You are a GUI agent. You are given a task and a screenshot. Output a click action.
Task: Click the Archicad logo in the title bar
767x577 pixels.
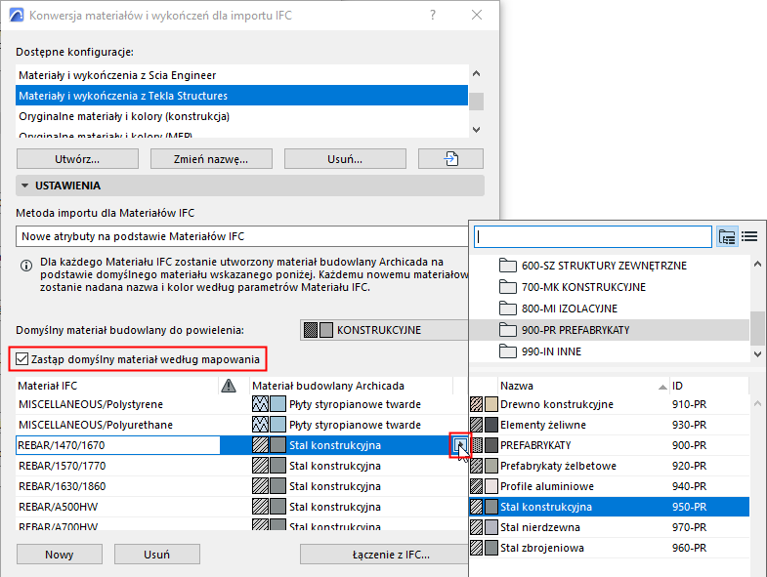click(17, 16)
